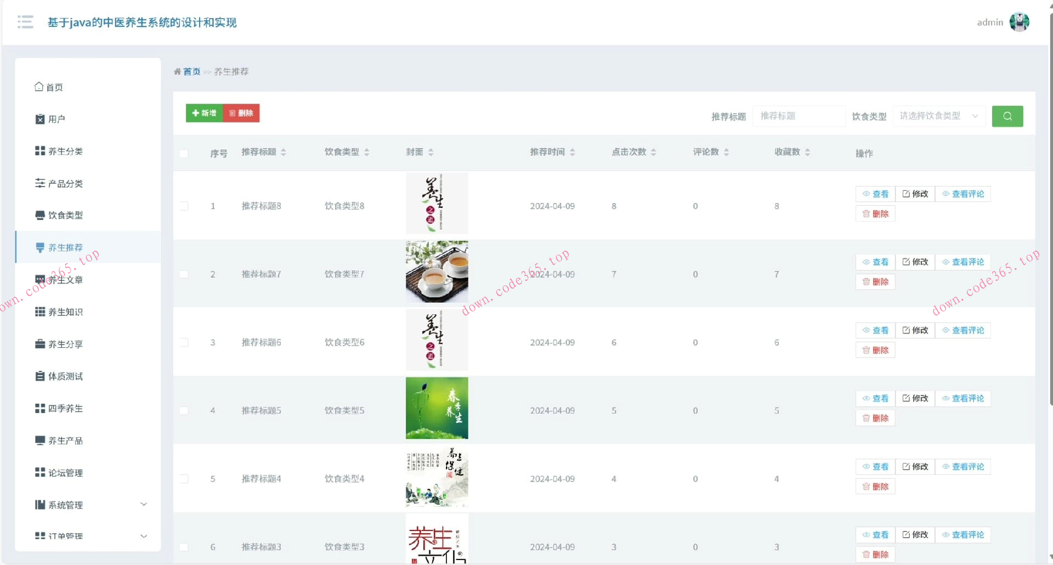The height and width of the screenshot is (565, 1053).
Task: Click the 系统管理 sidebar icon
Action: click(x=40, y=505)
